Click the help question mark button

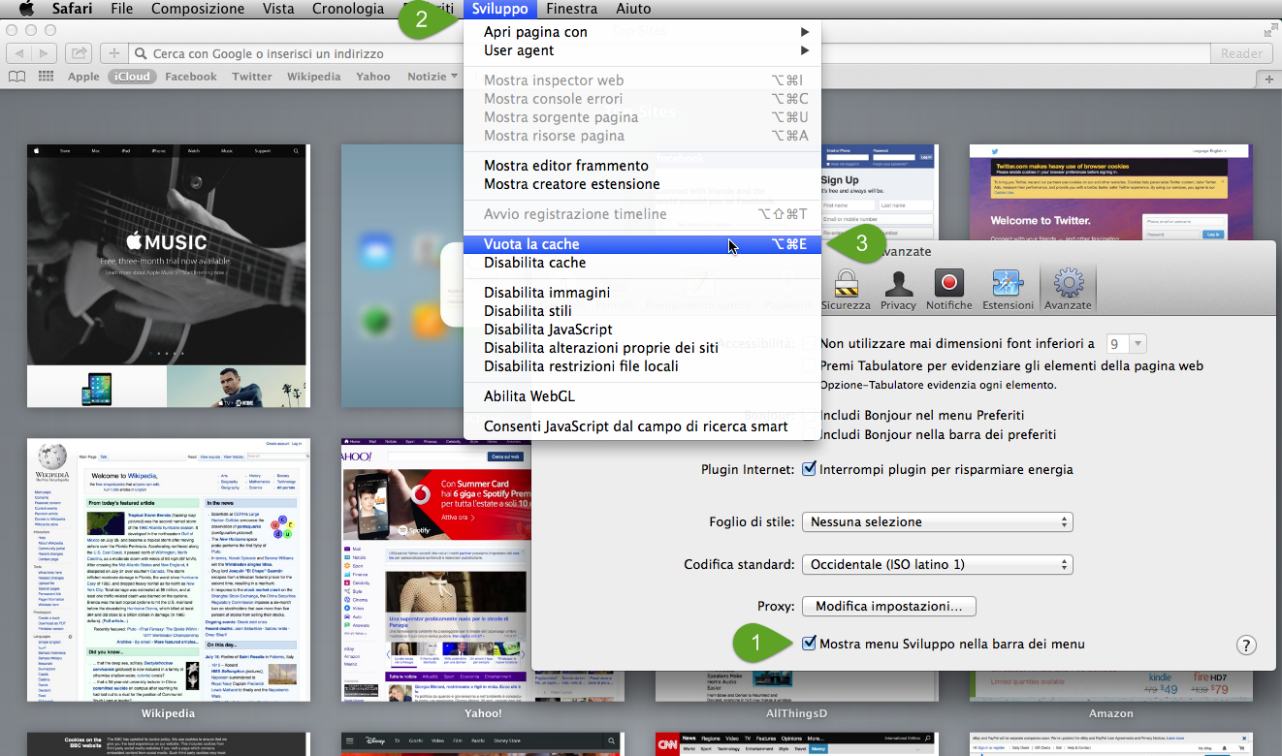1247,646
